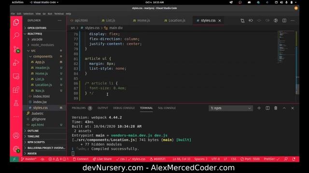Toggle Live Server Port: 5500

tap(250, 159)
